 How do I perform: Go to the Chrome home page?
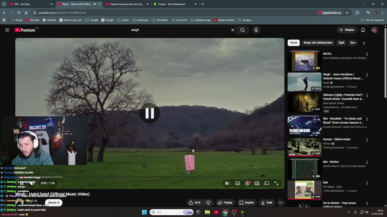[x=26, y=13]
